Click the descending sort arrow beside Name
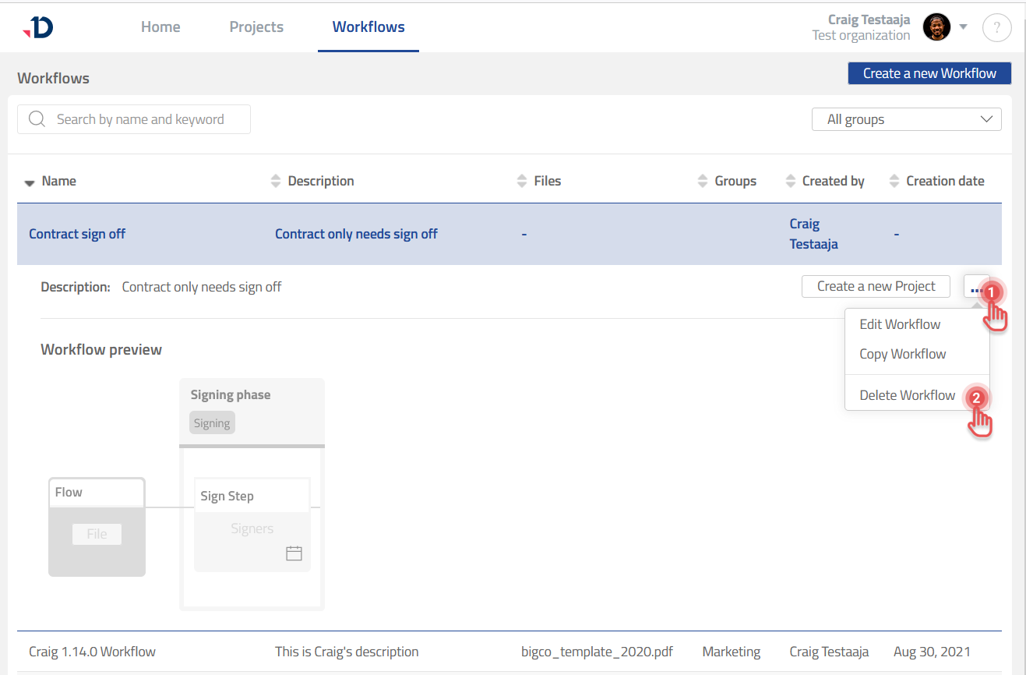 pos(29,181)
